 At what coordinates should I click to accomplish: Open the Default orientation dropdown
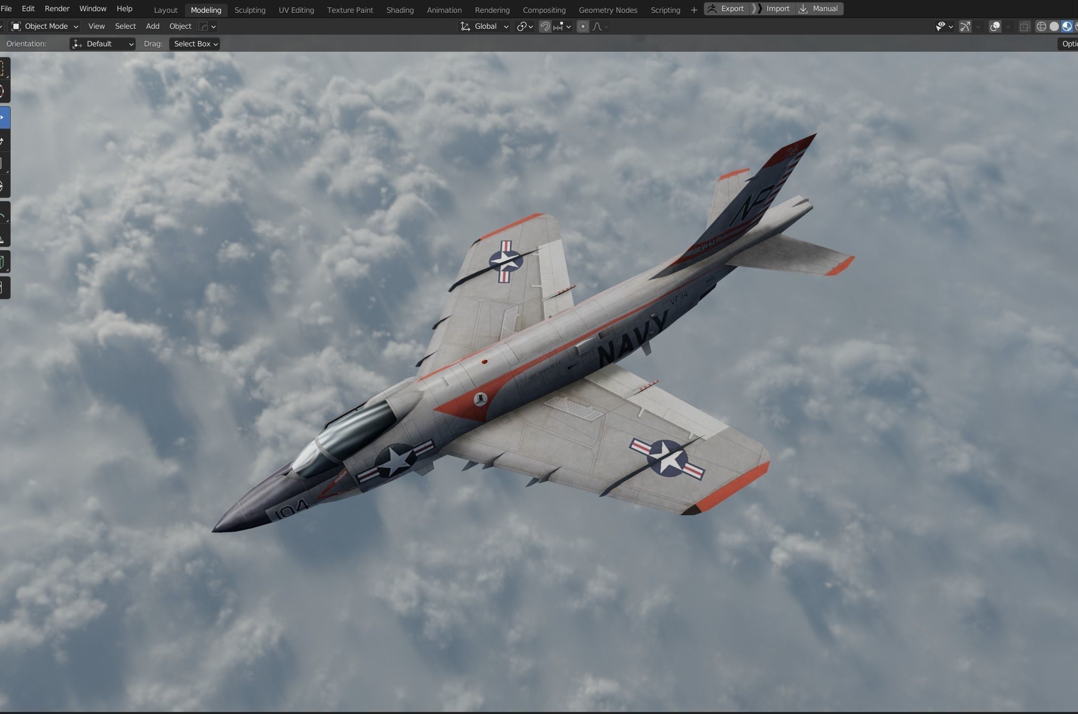tap(102, 44)
